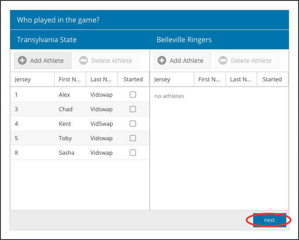Click jersey number 1 cell

16,95
